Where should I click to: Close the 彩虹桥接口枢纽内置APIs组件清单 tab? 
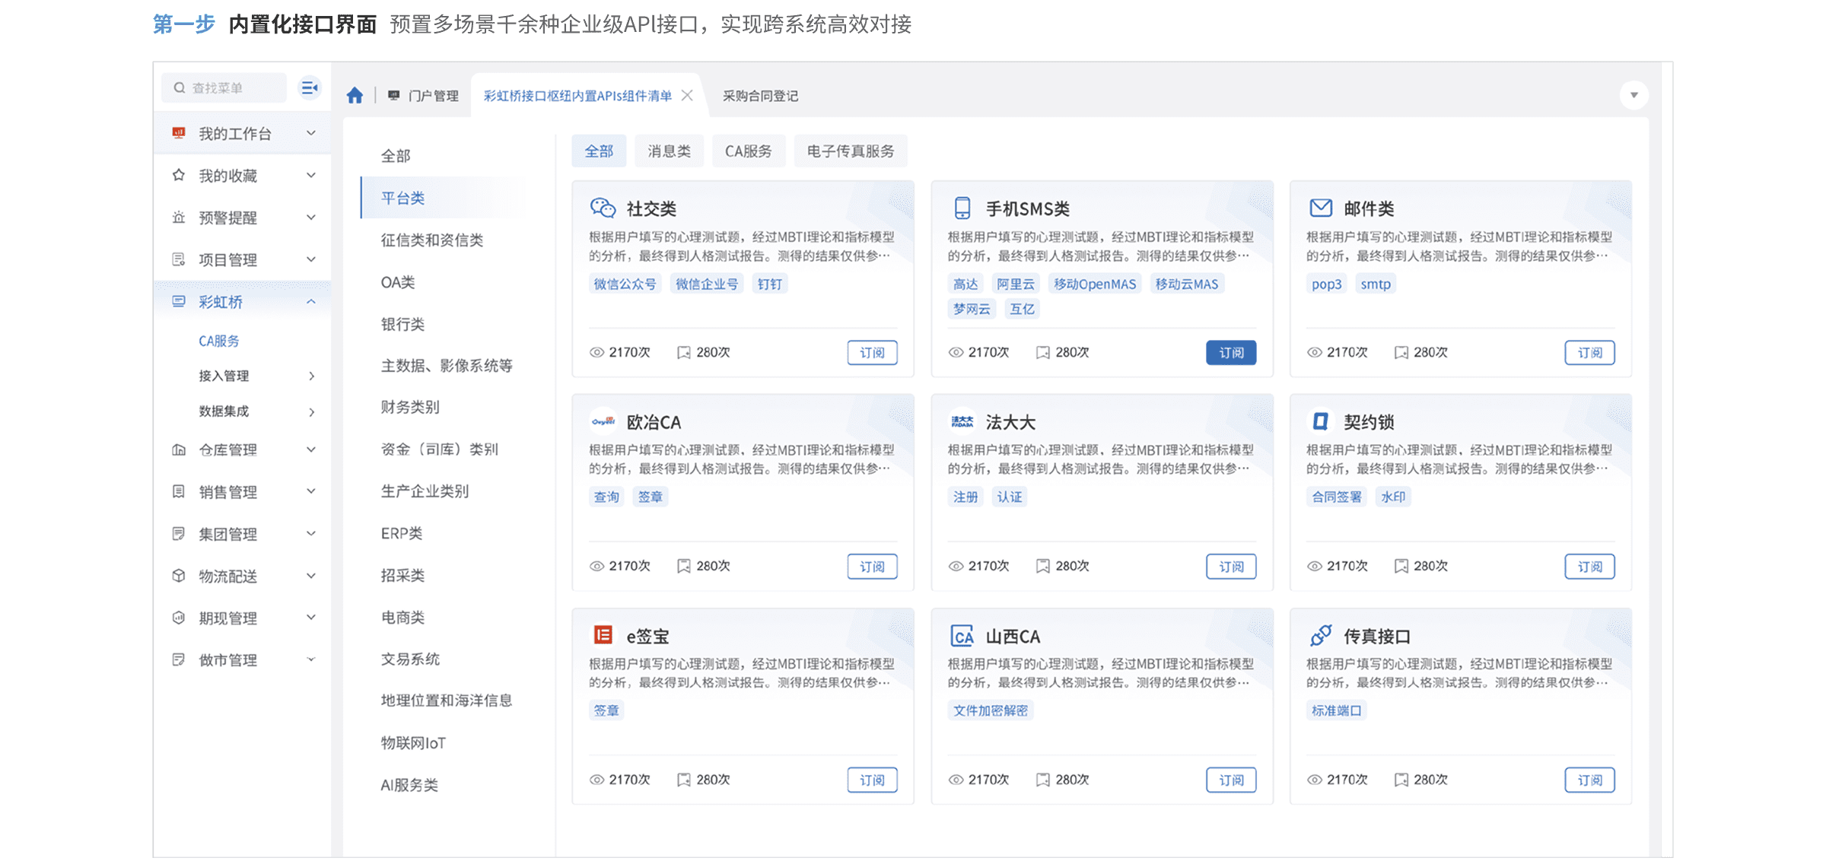point(687,96)
